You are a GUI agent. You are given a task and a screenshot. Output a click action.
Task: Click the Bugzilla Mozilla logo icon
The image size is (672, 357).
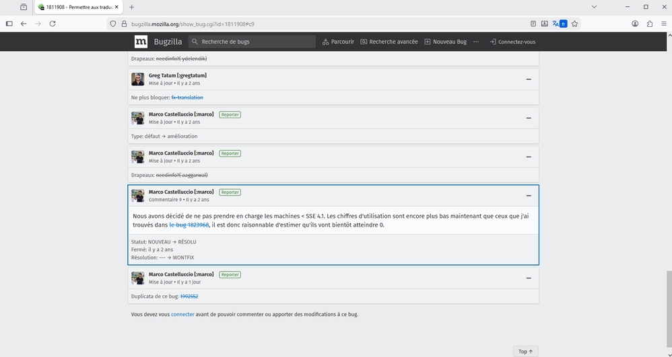[141, 42]
